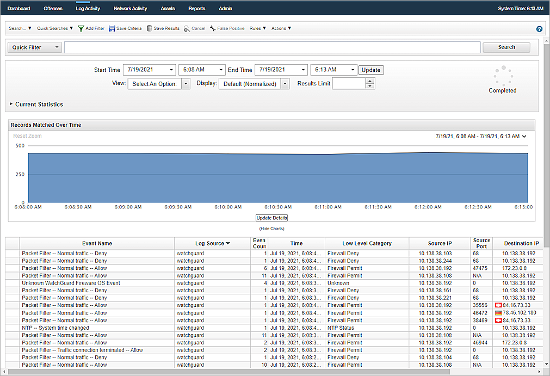
Task: Click into the Quick Filter search field
Action: [272, 47]
